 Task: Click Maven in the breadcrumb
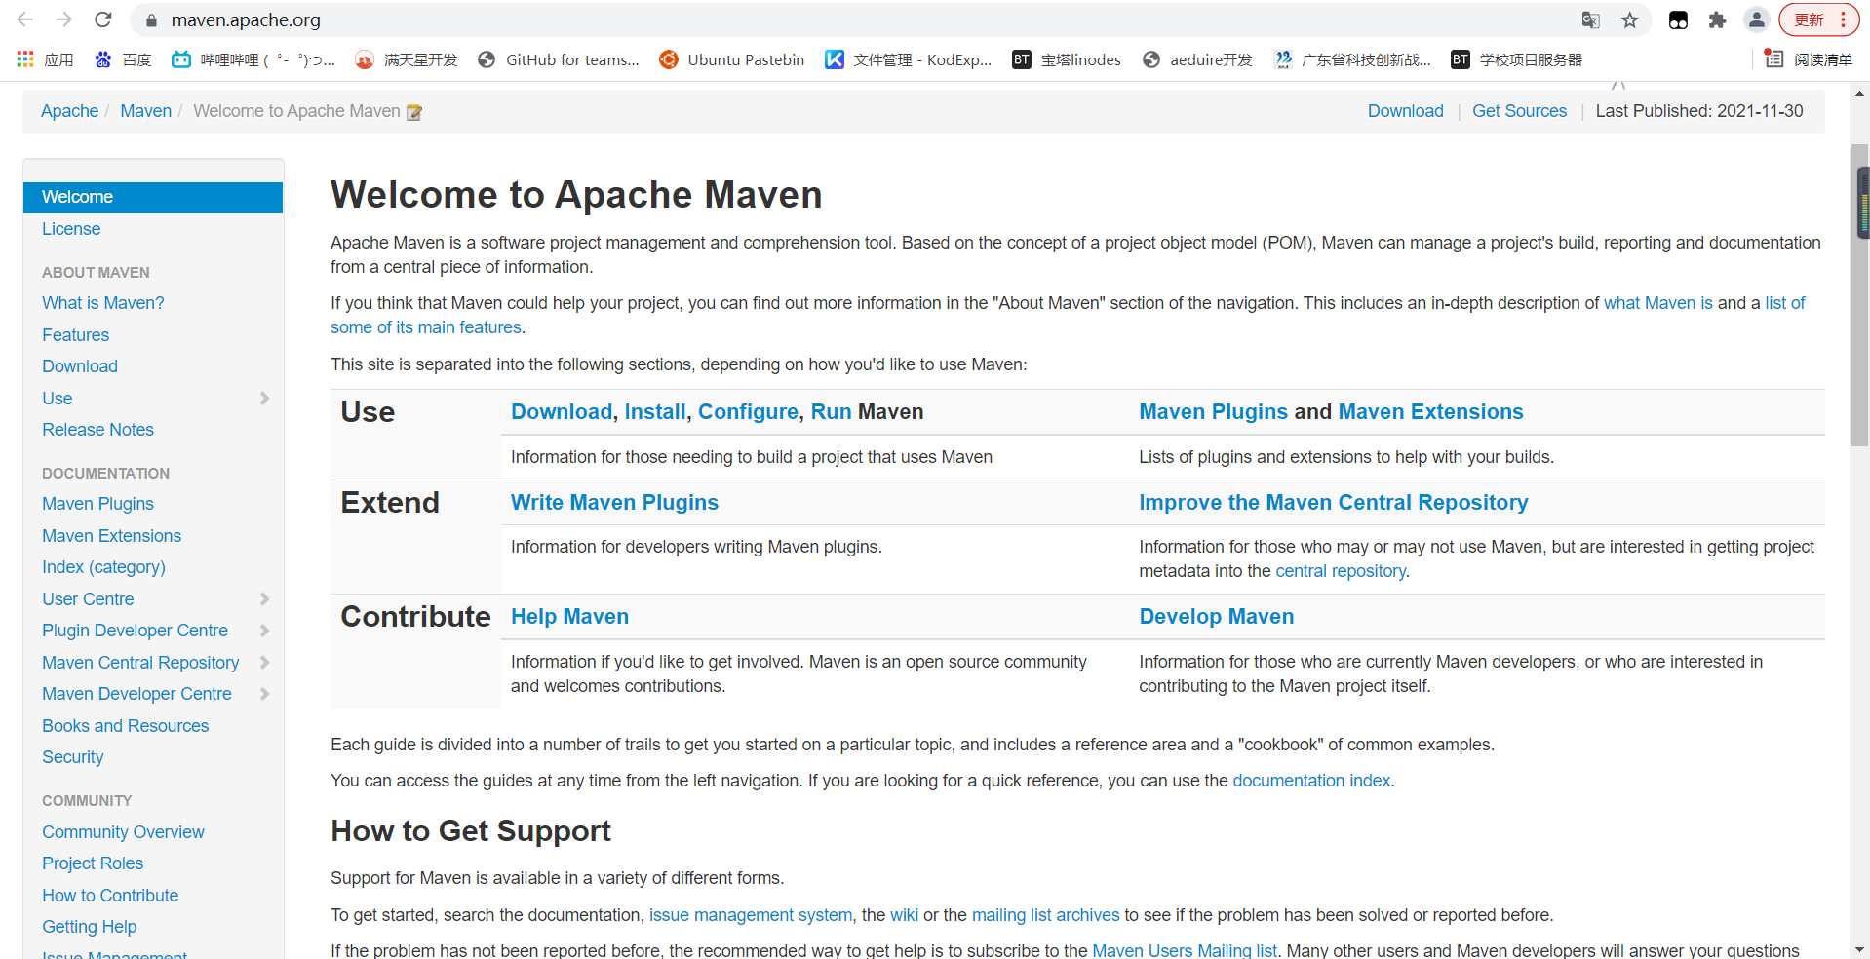point(146,111)
